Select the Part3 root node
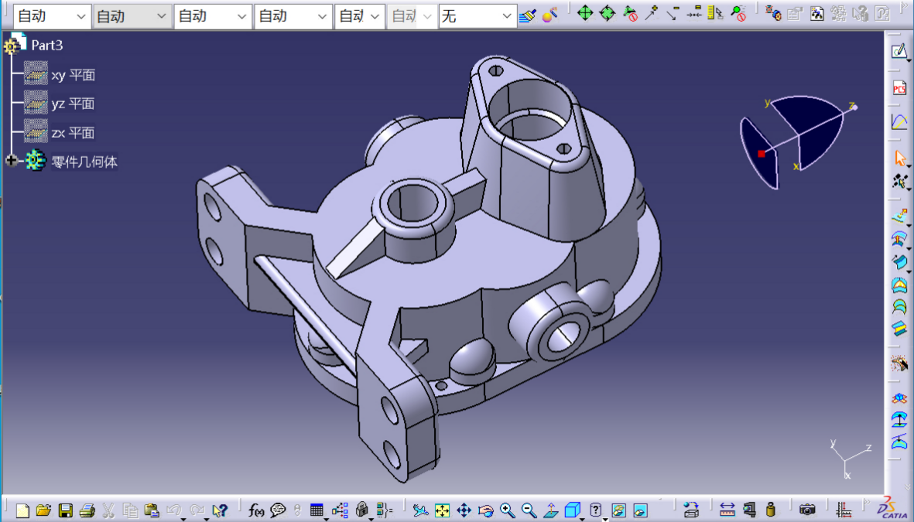The image size is (914, 522). (x=46, y=46)
